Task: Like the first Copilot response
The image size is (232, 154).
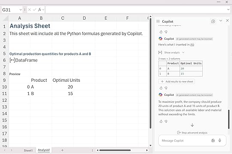Action: pyautogui.click(x=161, y=32)
